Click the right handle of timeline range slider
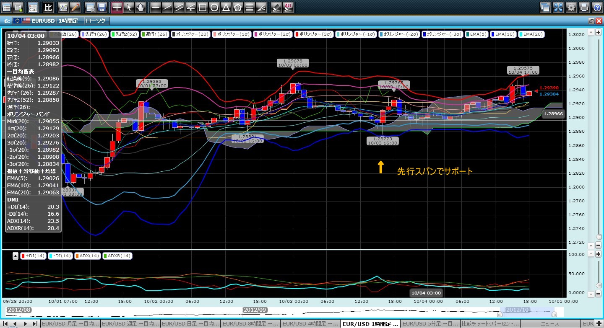 click(554, 314)
